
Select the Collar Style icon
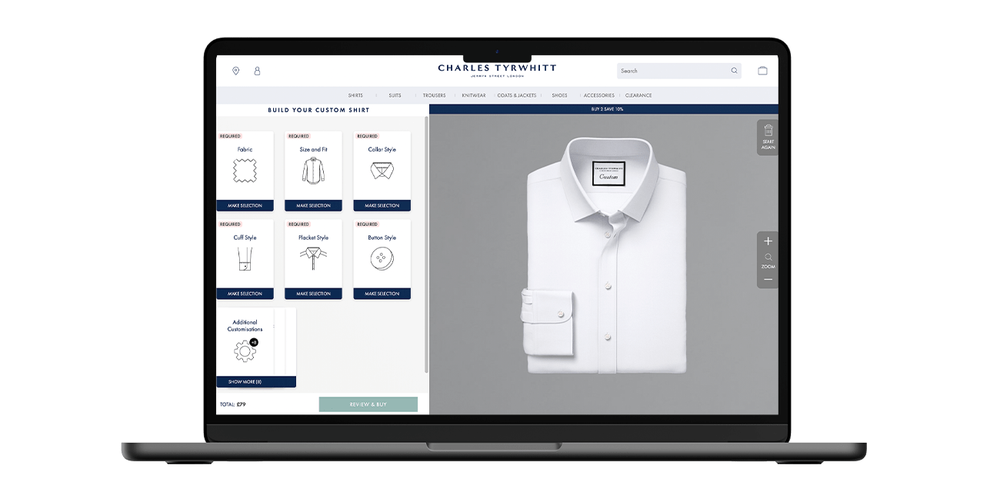(382, 171)
